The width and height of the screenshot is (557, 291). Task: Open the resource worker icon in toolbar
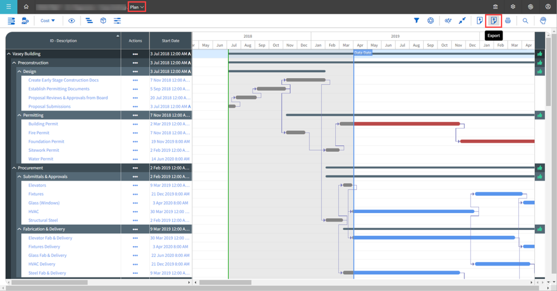(x=26, y=21)
